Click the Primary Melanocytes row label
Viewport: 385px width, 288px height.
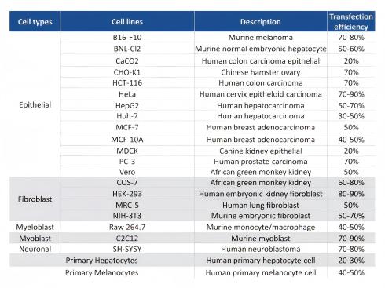pyautogui.click(x=101, y=272)
